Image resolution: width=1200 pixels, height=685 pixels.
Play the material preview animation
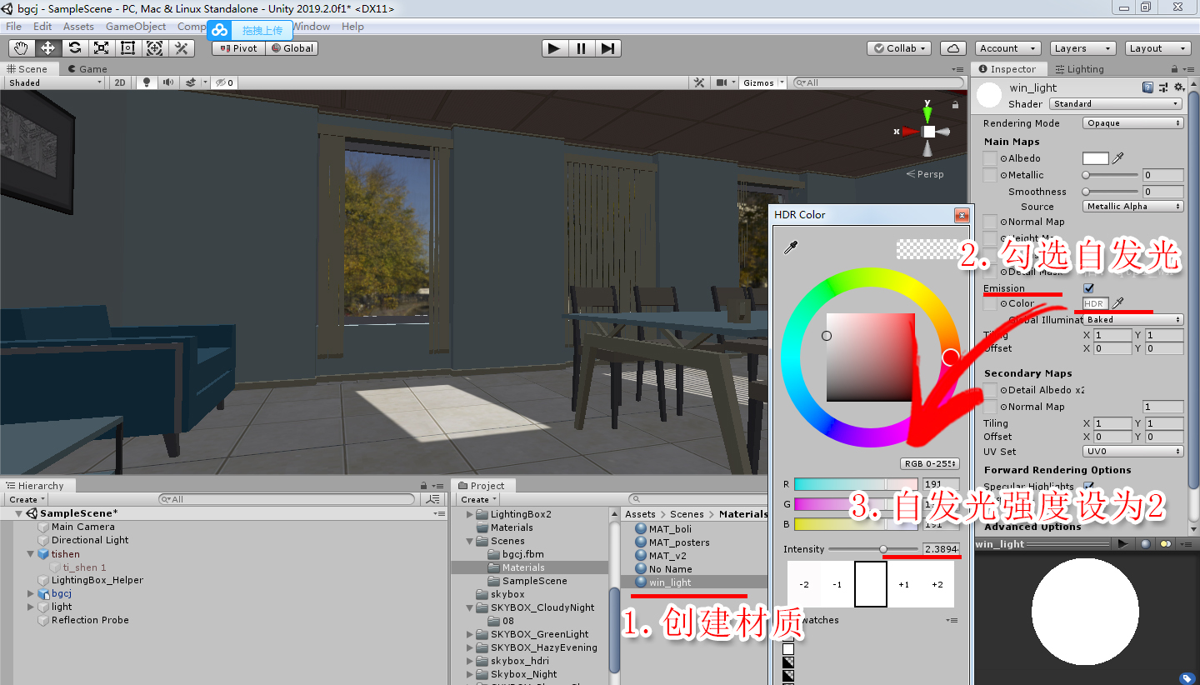1123,544
